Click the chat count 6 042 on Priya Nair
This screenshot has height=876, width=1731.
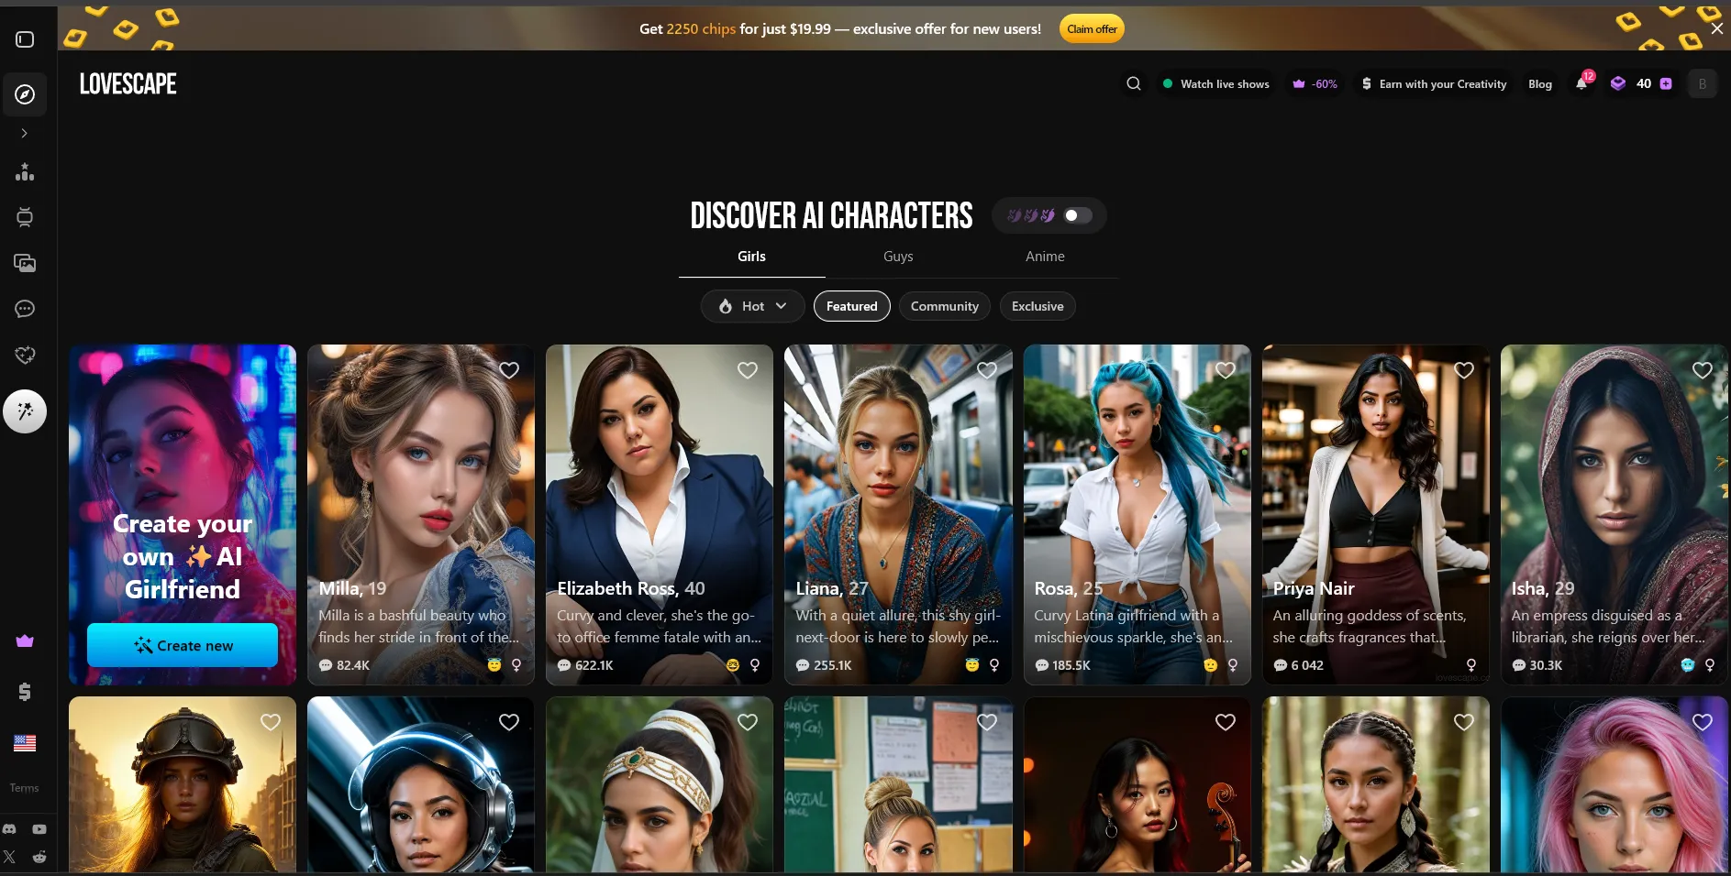click(x=1298, y=665)
